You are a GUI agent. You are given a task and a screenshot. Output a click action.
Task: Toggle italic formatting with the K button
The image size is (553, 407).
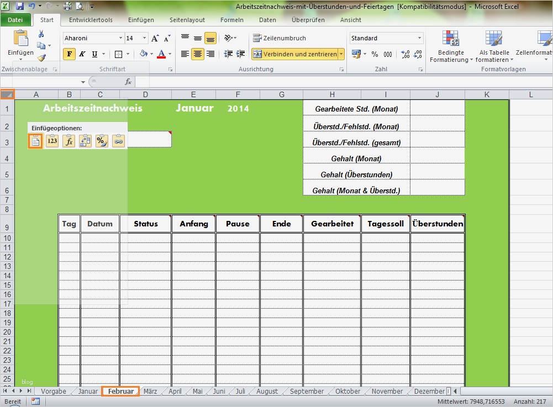(x=82, y=55)
